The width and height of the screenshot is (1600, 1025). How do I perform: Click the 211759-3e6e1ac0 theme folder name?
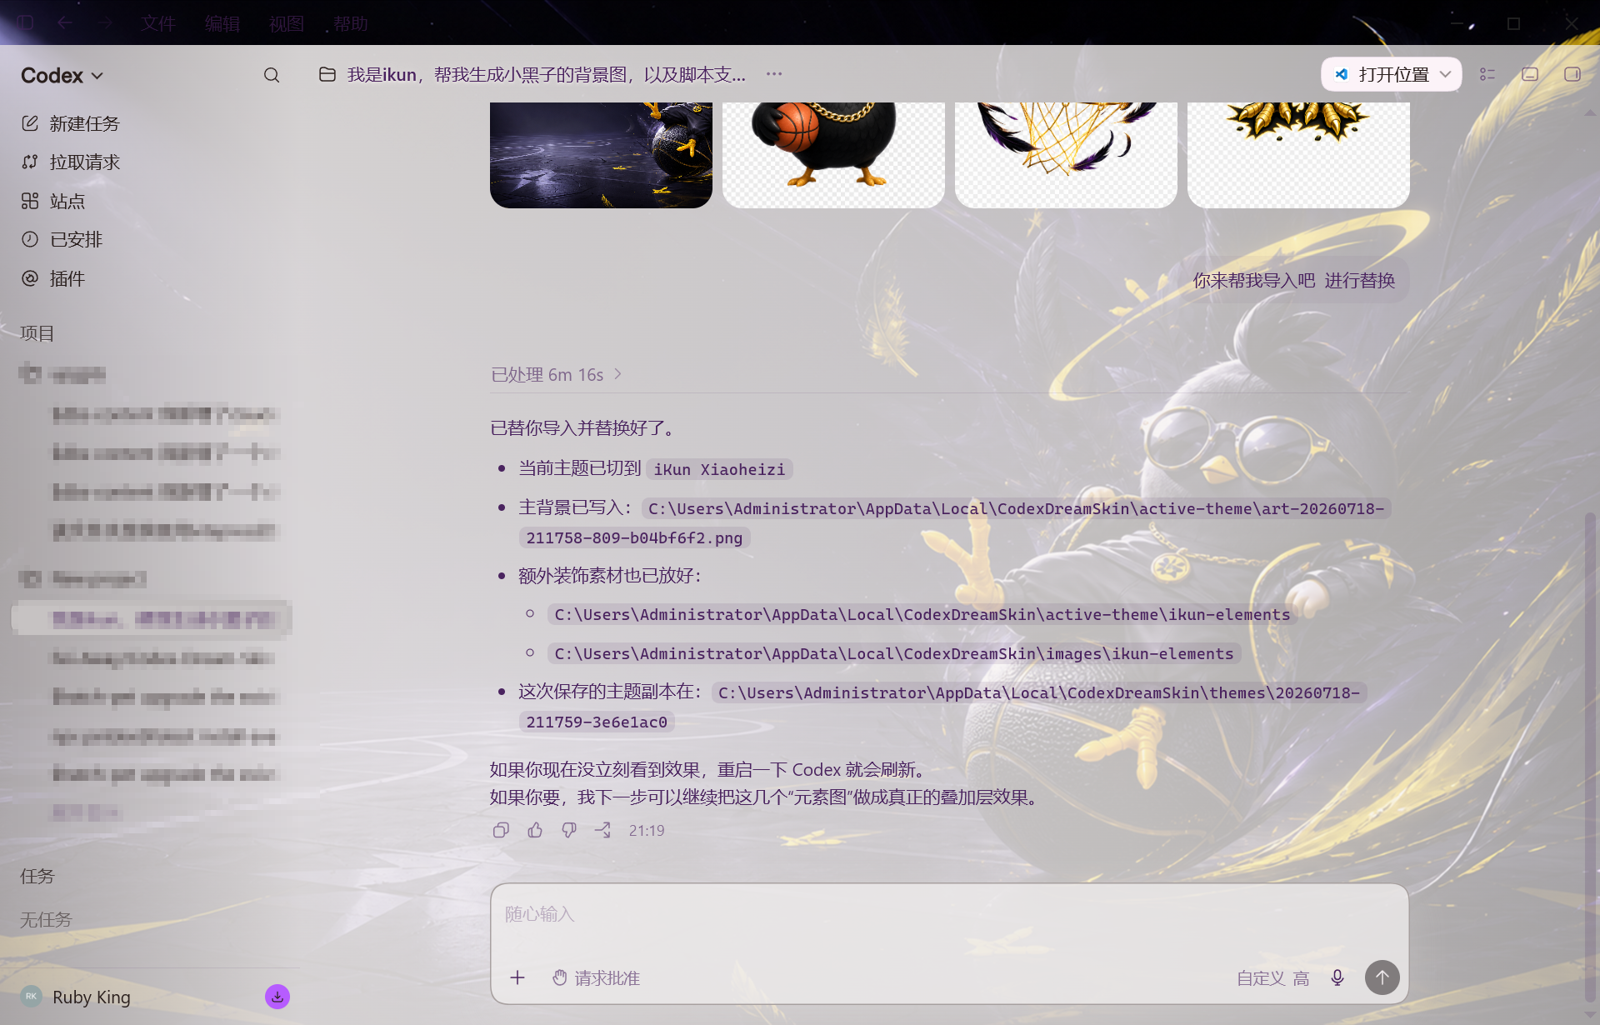pyautogui.click(x=597, y=722)
